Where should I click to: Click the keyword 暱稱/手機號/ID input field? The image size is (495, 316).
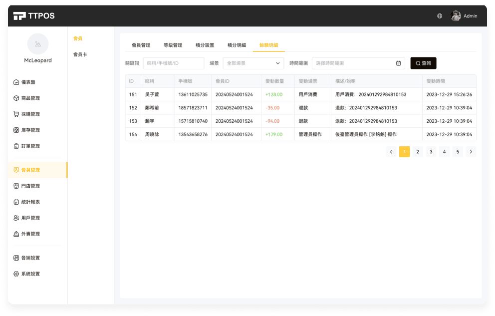point(173,63)
